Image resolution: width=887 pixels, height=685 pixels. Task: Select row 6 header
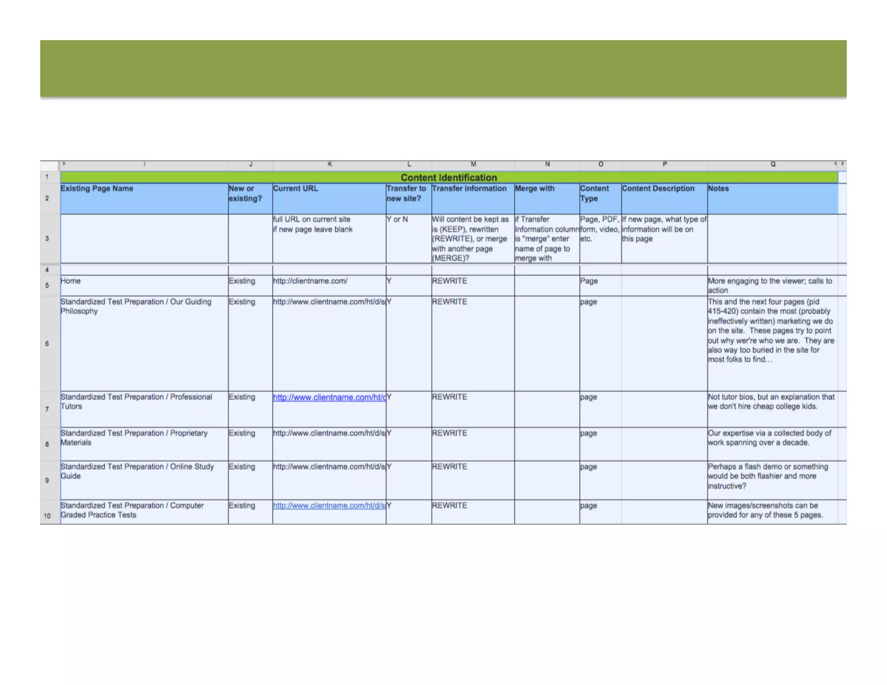point(47,343)
